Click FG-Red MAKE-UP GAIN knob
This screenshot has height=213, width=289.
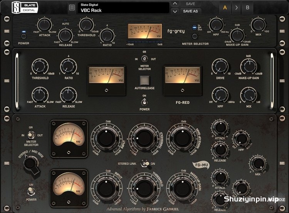click(249, 67)
